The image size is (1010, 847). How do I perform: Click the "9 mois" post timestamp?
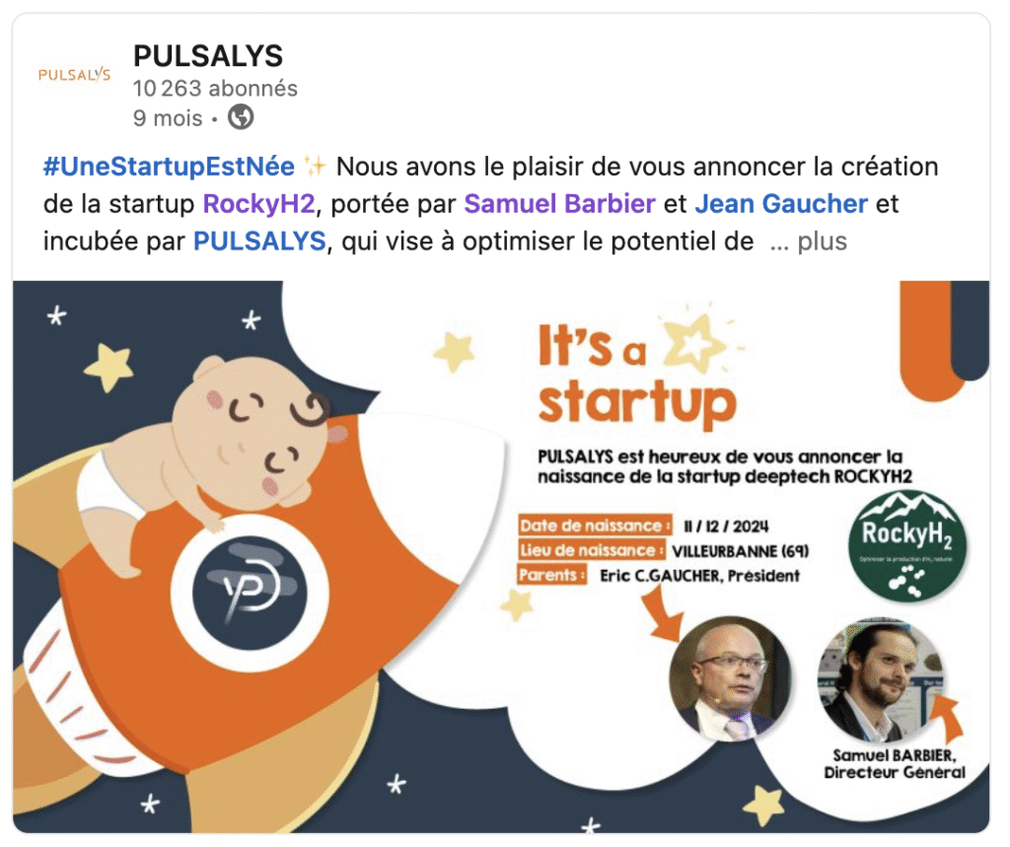pyautogui.click(x=168, y=118)
